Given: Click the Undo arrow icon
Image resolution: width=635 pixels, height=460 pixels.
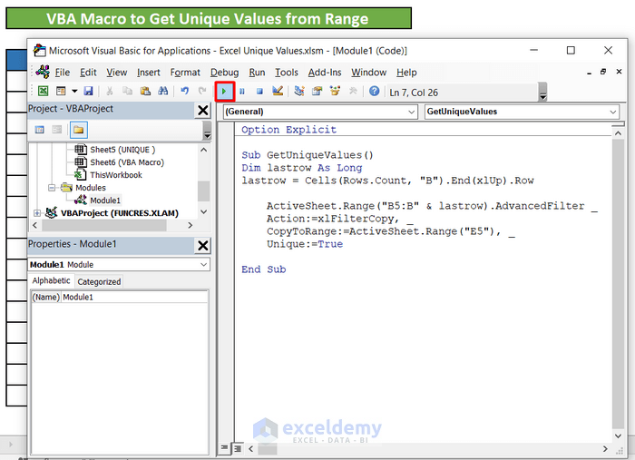Looking at the screenshot, I should pyautogui.click(x=185, y=91).
